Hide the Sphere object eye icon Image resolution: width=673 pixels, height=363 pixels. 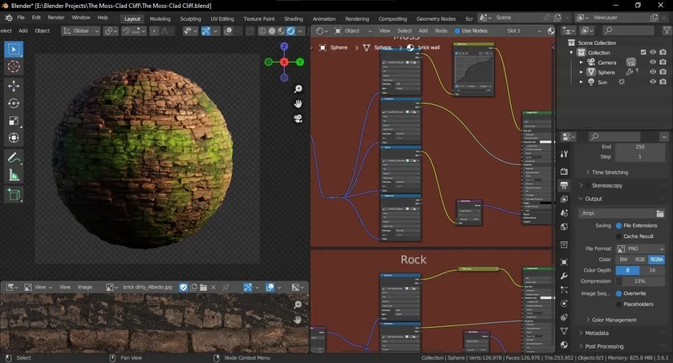pyautogui.click(x=653, y=72)
